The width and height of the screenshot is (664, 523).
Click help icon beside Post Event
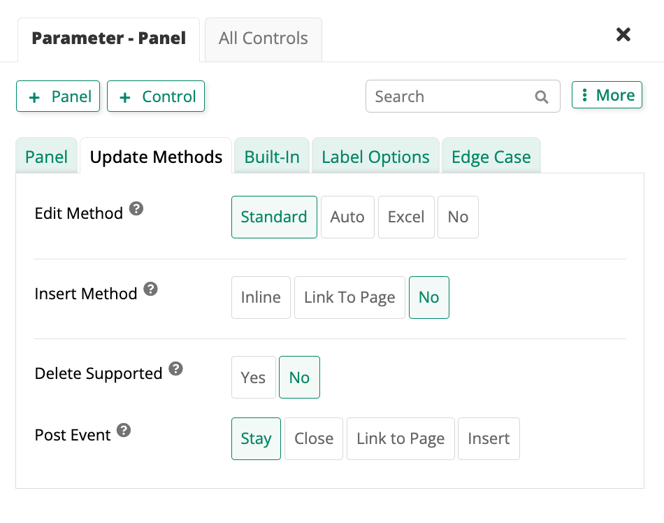[x=124, y=430]
